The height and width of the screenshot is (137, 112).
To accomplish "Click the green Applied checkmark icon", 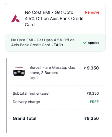I will tap(85, 43).
